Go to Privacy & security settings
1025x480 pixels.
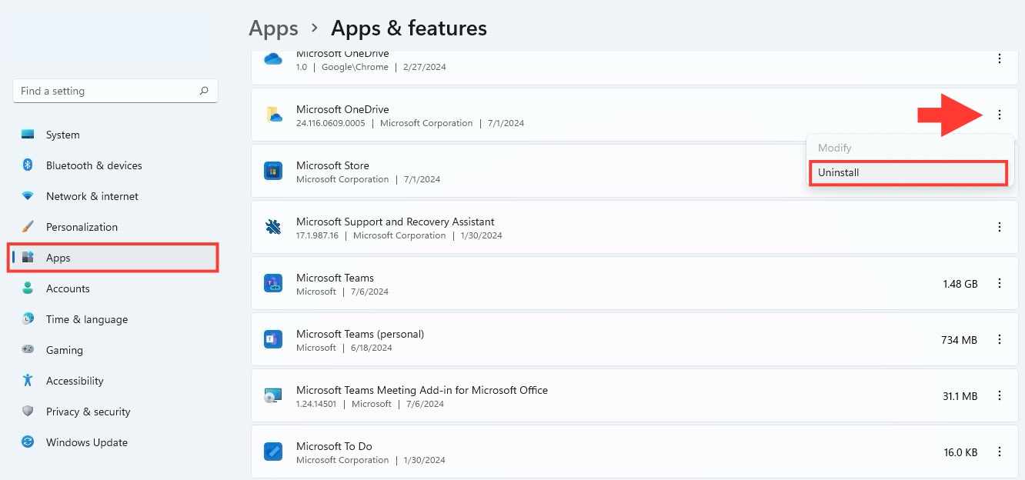114,412
